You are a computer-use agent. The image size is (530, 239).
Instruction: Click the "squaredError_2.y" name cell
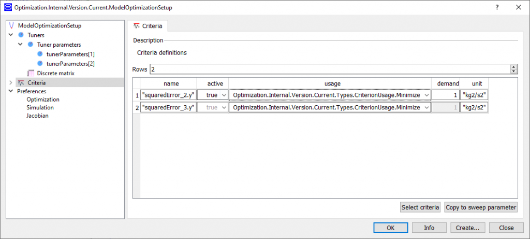(x=168, y=95)
